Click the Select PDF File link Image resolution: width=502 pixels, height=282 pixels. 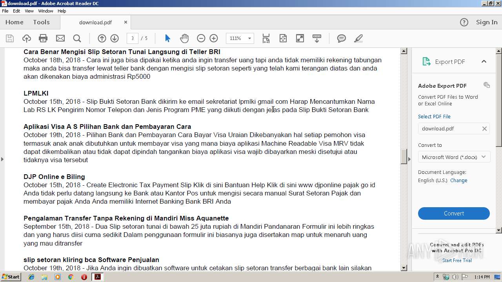click(x=434, y=116)
